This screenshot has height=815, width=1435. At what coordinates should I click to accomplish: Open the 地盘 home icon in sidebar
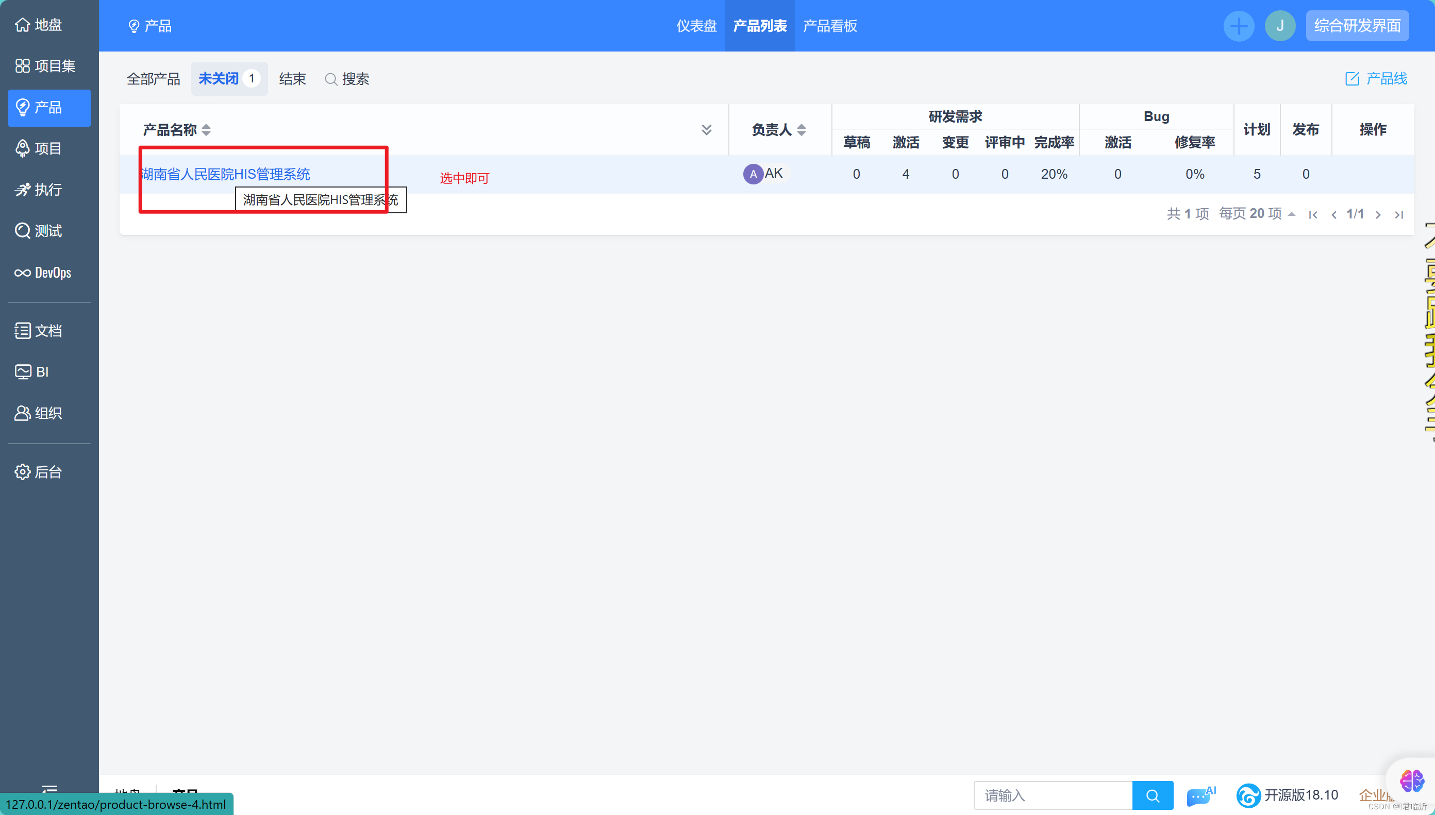pyautogui.click(x=22, y=25)
